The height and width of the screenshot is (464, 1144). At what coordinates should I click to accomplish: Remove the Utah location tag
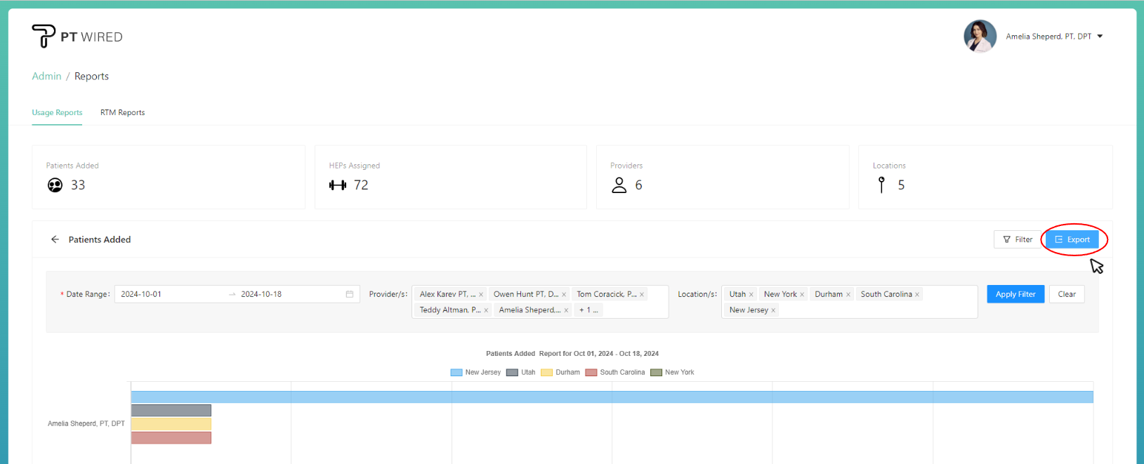point(751,295)
